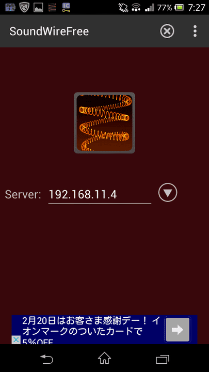
Task: Tap the Android back navigation icon
Action: click(46, 359)
